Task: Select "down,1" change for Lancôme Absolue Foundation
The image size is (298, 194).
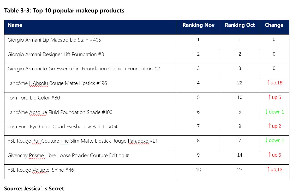Action: coord(275,112)
